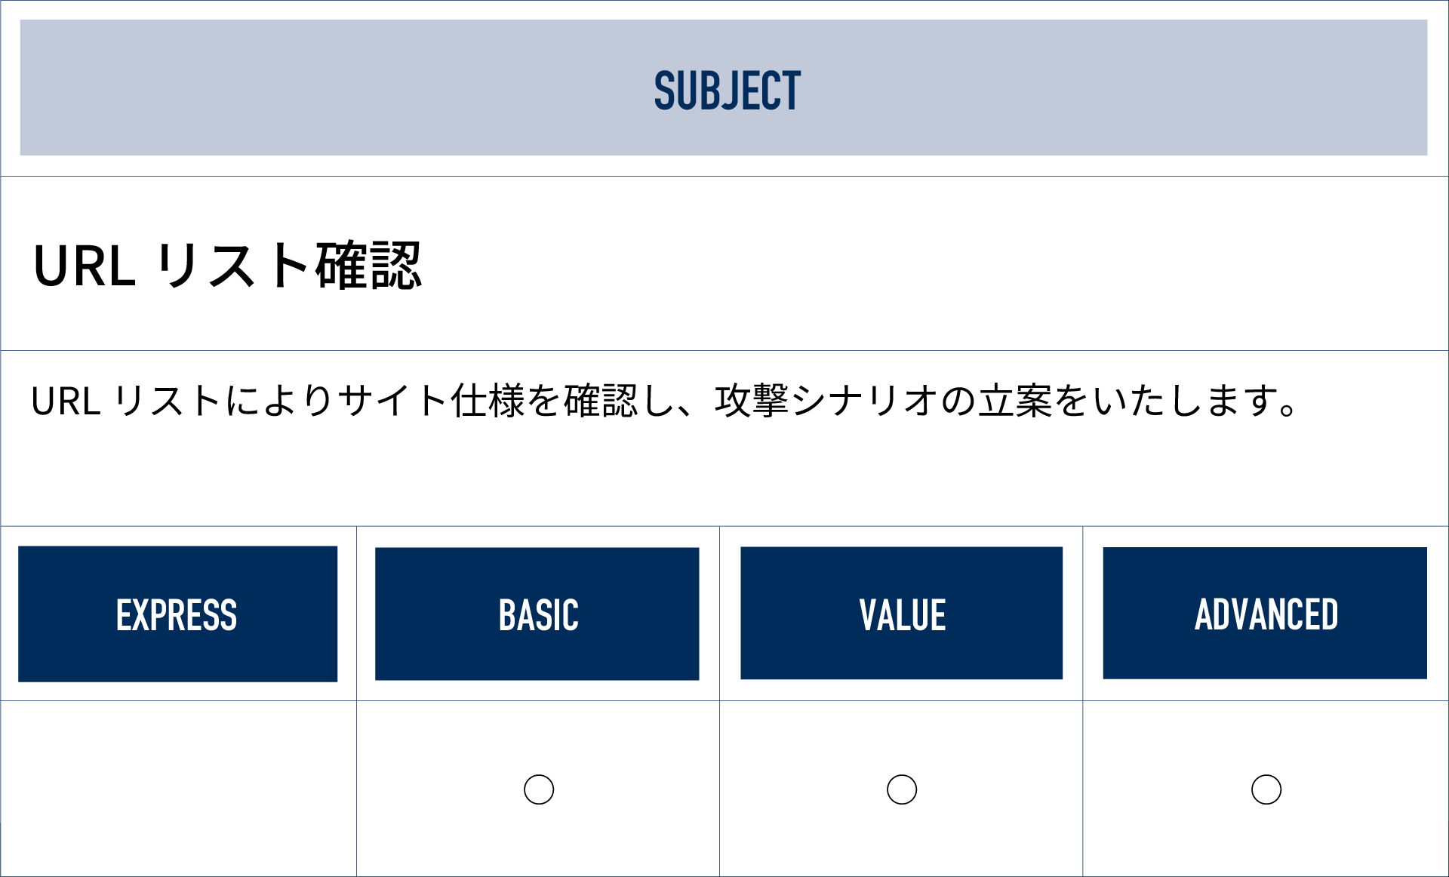
Task: Select the BASIC plan header
Action: pos(537,614)
